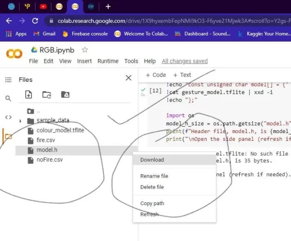Viewport: 291px width, 241px height.
Task: Switch to the first globe-icon tab
Action: [12, 7]
